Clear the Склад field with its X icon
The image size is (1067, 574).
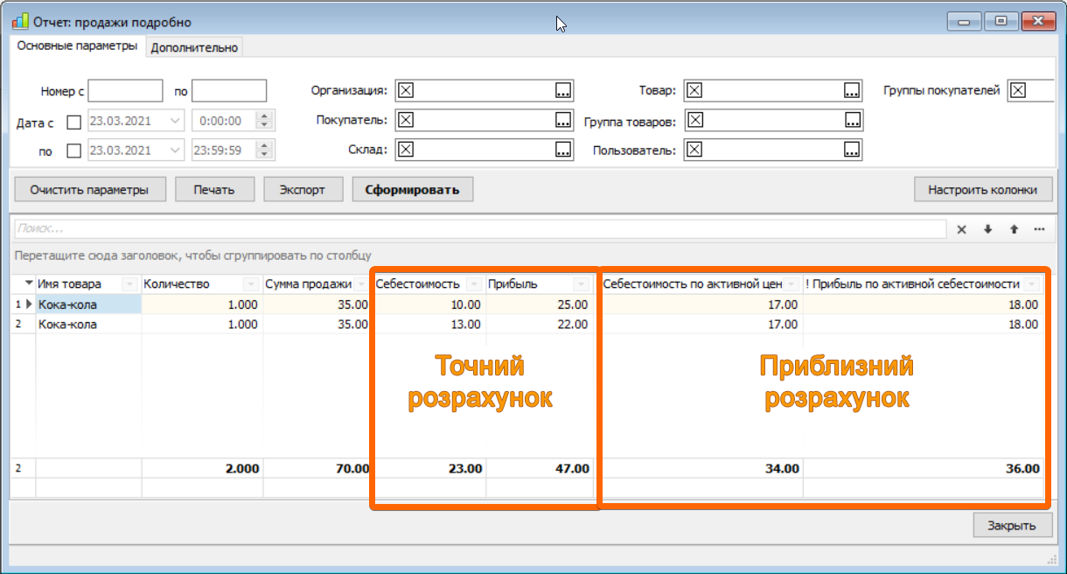406,150
